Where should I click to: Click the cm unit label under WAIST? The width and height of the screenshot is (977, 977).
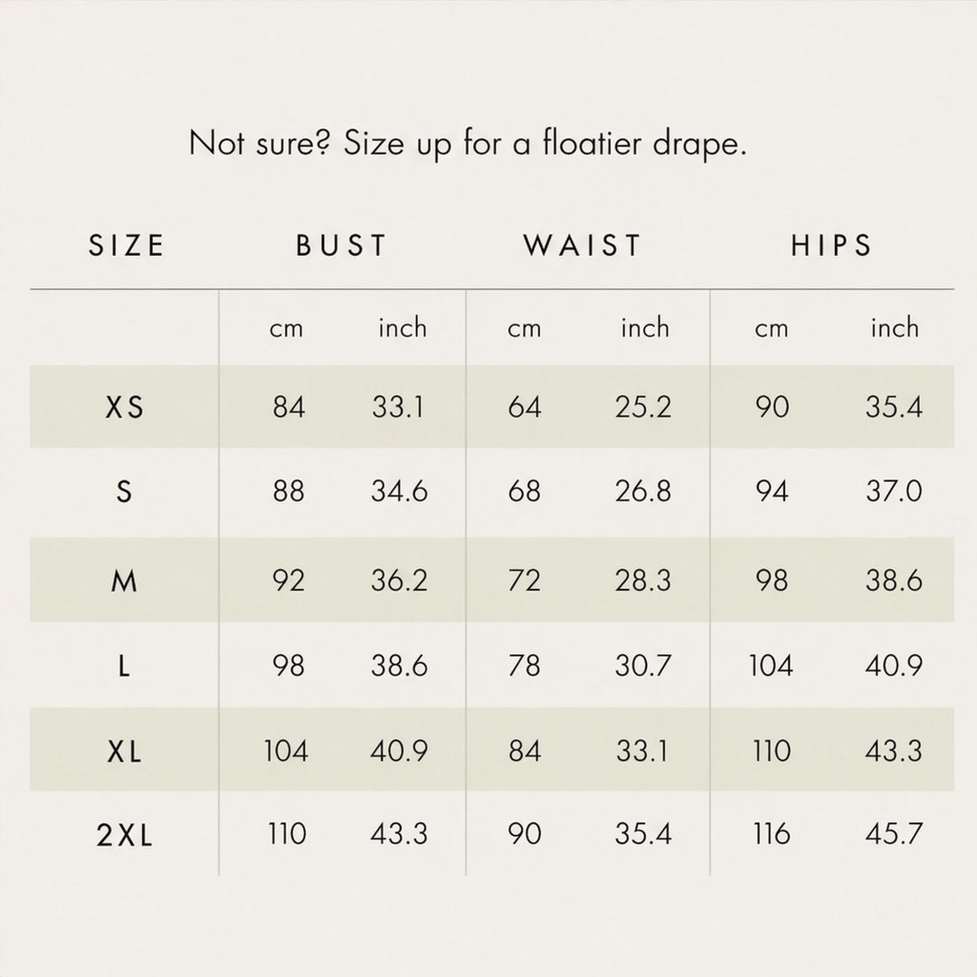click(524, 328)
